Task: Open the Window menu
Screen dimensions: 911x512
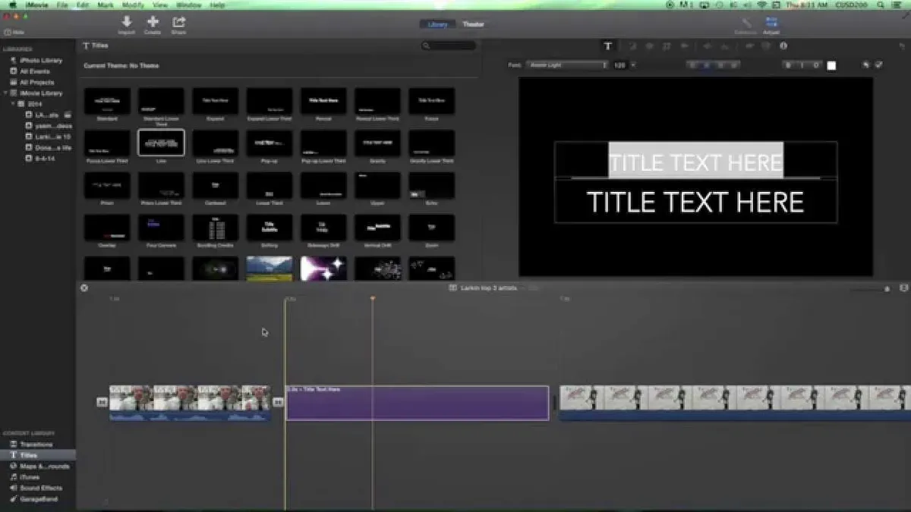Action: [188, 5]
